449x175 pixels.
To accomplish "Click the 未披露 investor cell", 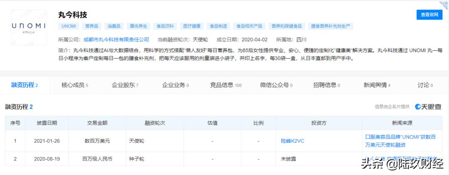I will tap(319, 159).
